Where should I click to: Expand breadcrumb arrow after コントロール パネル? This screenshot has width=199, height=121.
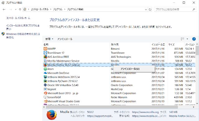pos(51,9)
